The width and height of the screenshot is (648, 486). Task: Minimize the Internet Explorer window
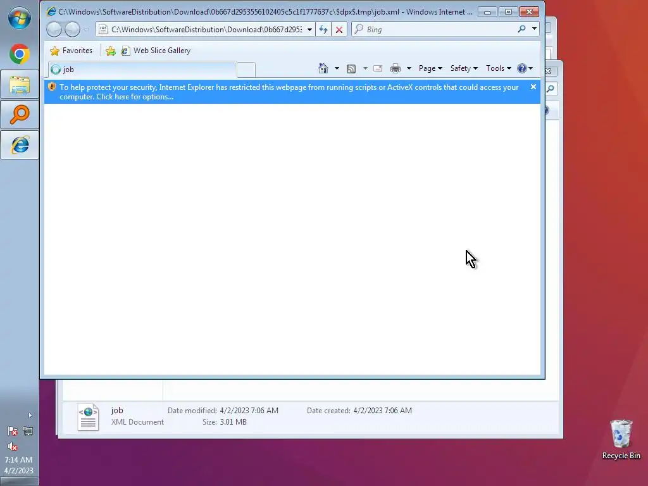pyautogui.click(x=487, y=11)
